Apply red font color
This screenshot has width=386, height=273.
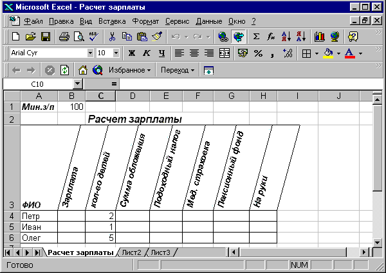point(350,53)
